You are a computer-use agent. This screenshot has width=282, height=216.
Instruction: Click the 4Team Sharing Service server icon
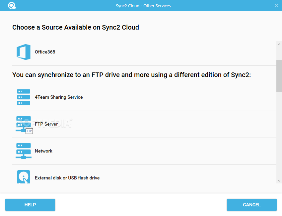click(24, 97)
